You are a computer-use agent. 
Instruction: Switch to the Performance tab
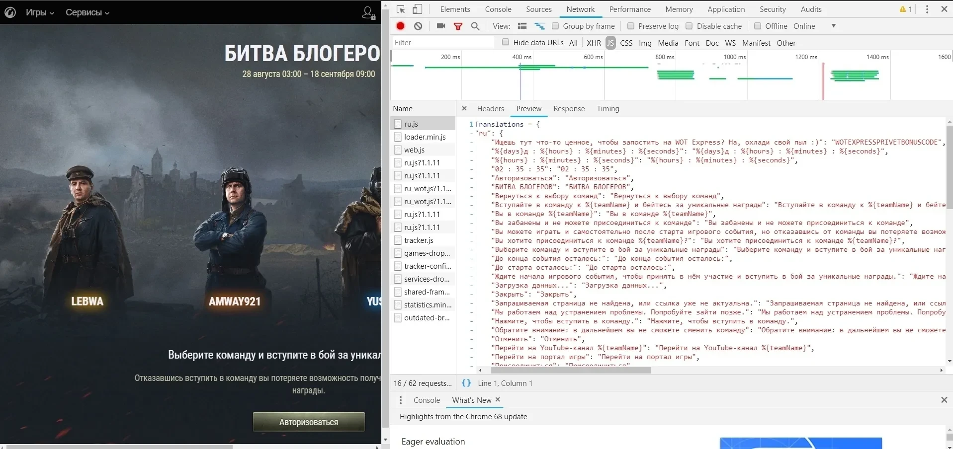coord(629,9)
